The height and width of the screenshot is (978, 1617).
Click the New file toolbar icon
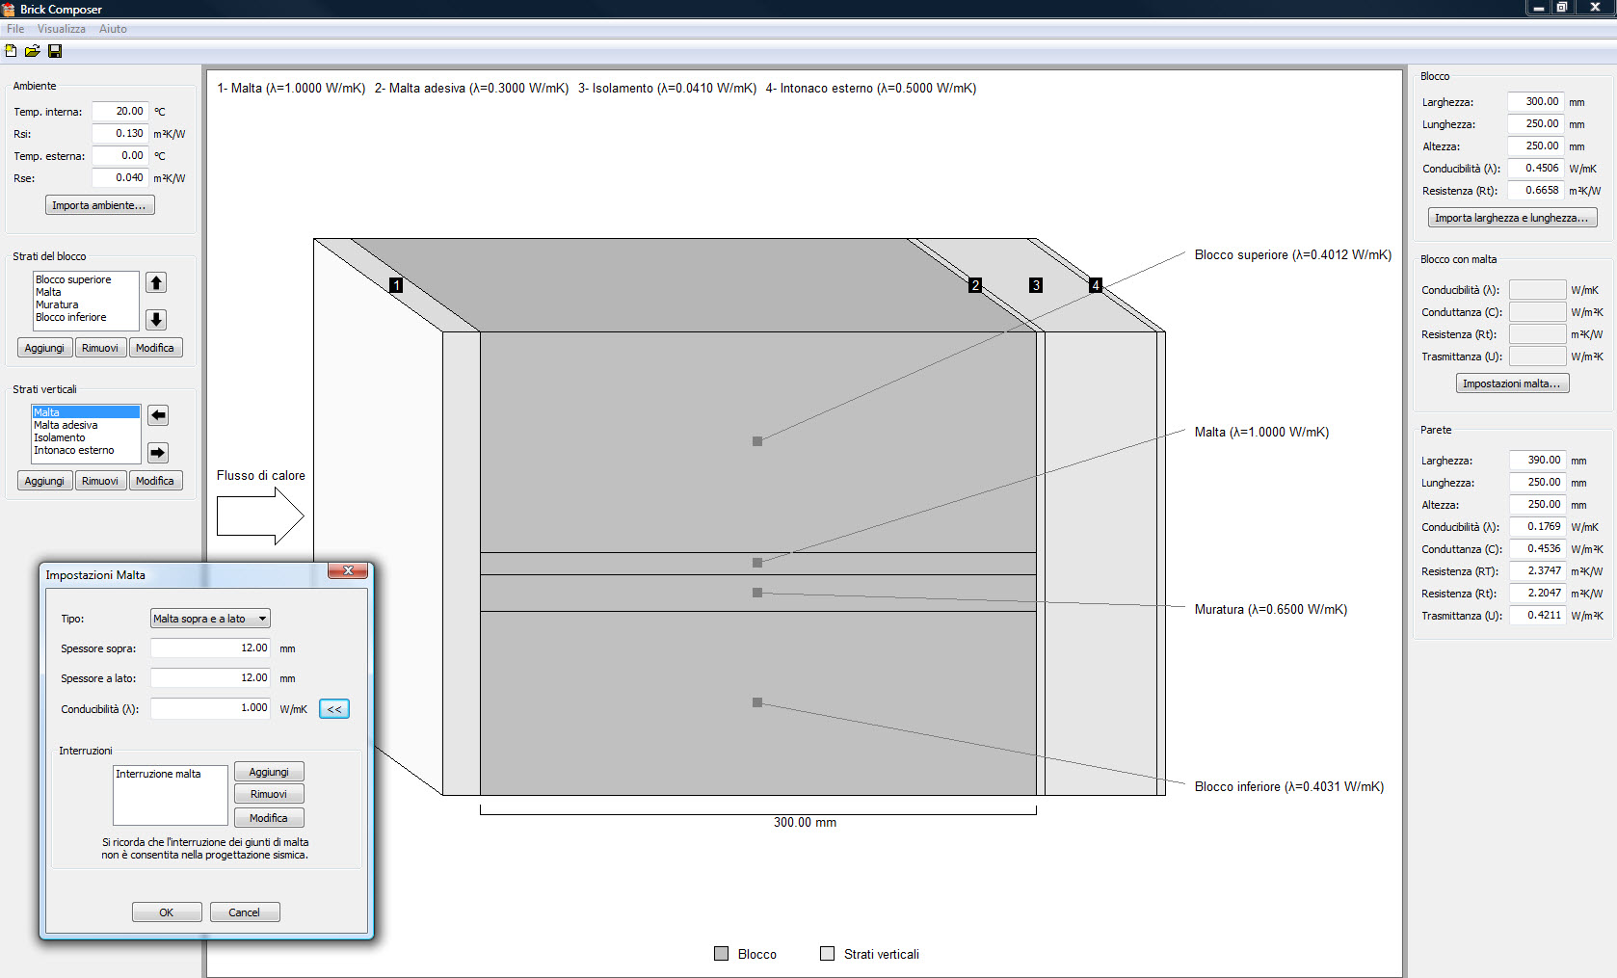tap(11, 51)
